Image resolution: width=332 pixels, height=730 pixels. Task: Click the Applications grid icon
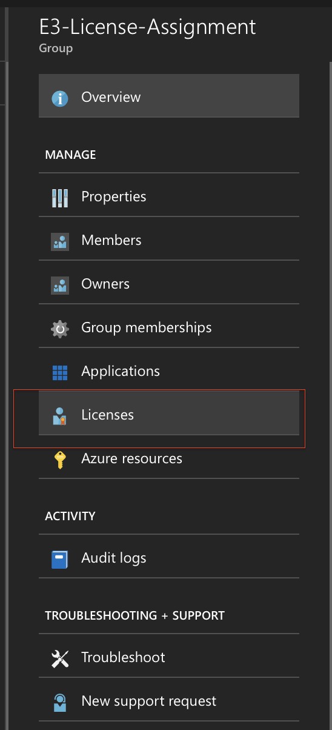[x=59, y=372]
